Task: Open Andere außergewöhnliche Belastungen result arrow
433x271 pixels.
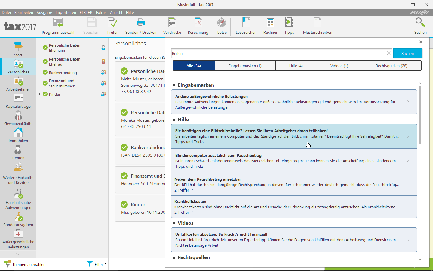Action: coord(408,102)
